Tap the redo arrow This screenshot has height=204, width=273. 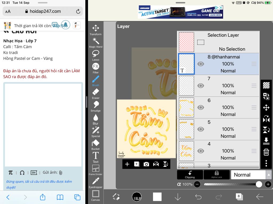click(219, 197)
